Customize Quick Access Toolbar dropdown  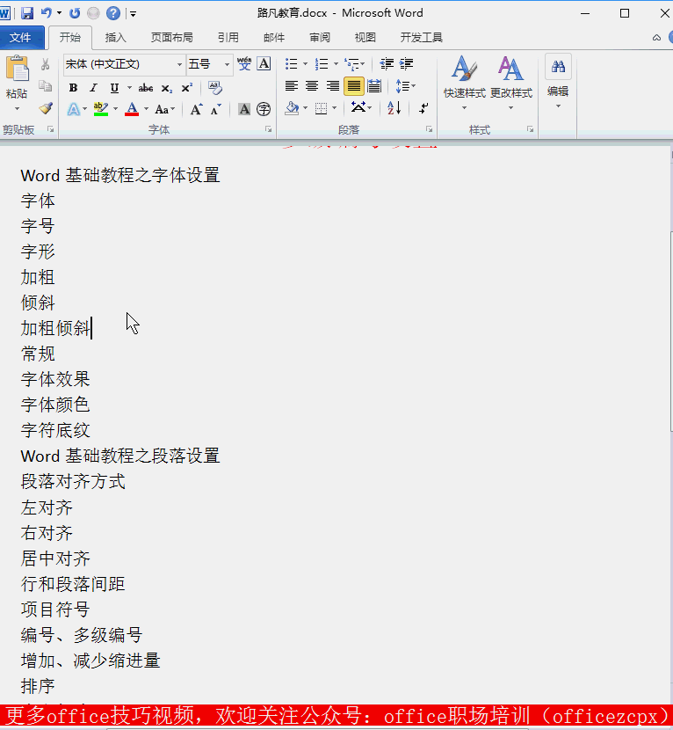click(x=133, y=14)
